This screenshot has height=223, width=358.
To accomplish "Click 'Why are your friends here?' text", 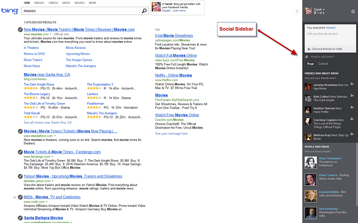I will click(x=320, y=78).
